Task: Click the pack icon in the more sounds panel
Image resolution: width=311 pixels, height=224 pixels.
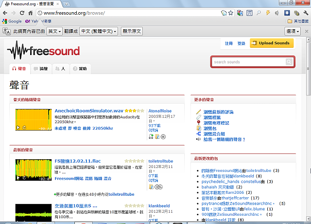Action: [199, 128]
